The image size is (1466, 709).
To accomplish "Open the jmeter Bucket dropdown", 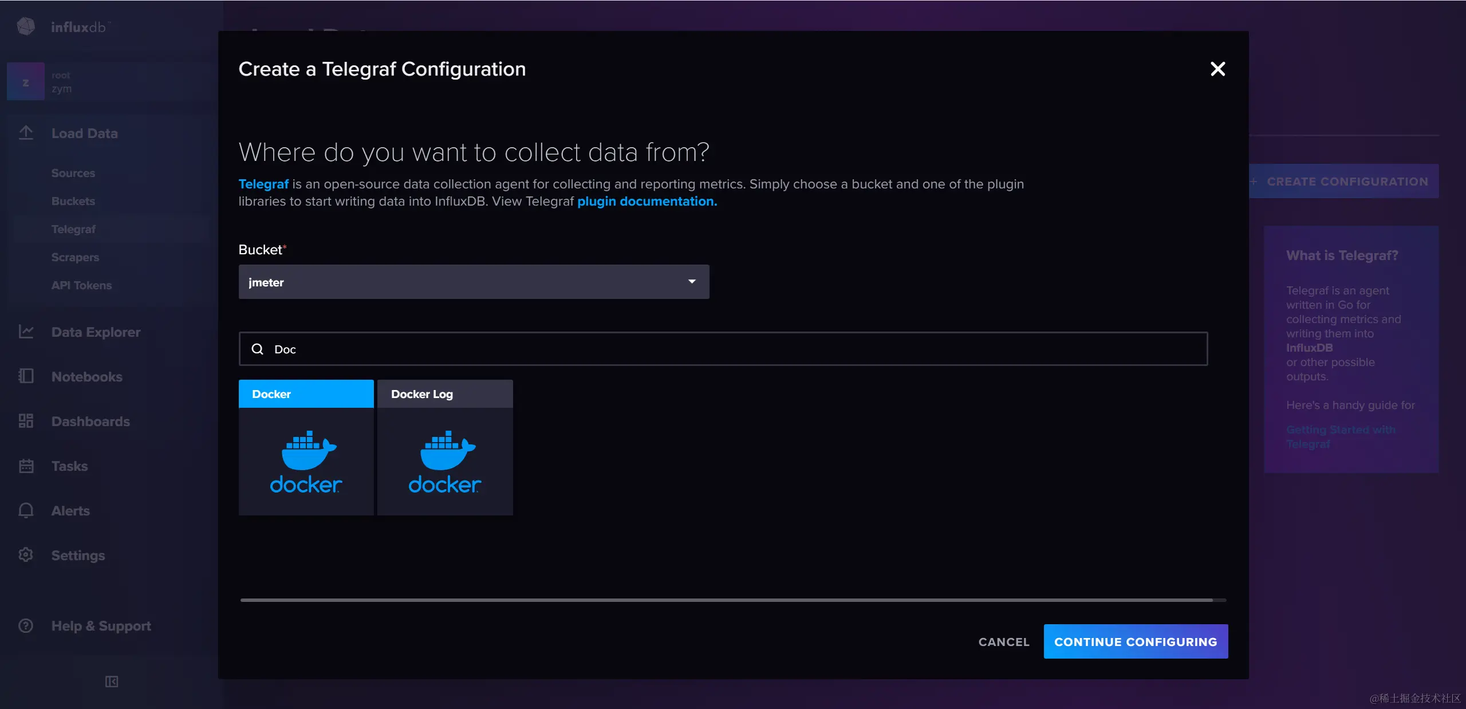I will click(474, 282).
